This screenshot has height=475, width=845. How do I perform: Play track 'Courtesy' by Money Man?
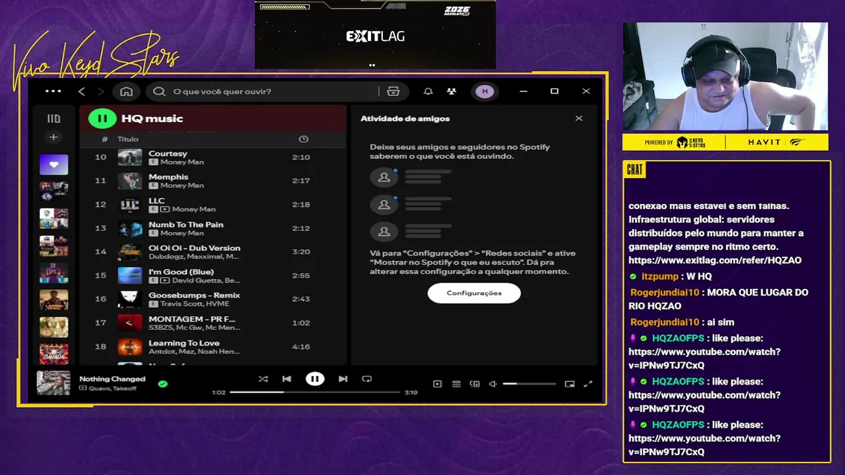pos(213,157)
